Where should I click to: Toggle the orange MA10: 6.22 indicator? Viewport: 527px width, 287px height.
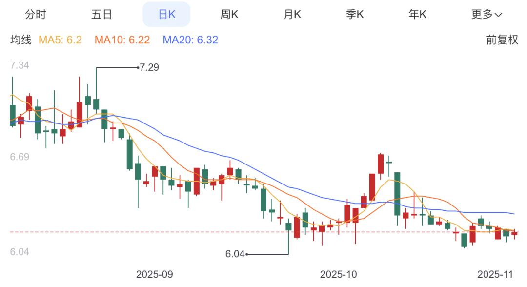point(122,40)
